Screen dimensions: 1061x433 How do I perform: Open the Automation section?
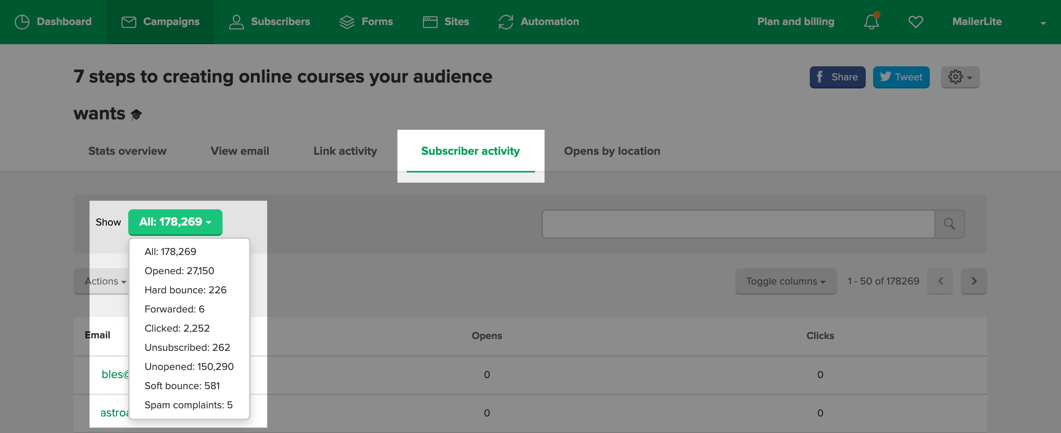pos(538,21)
